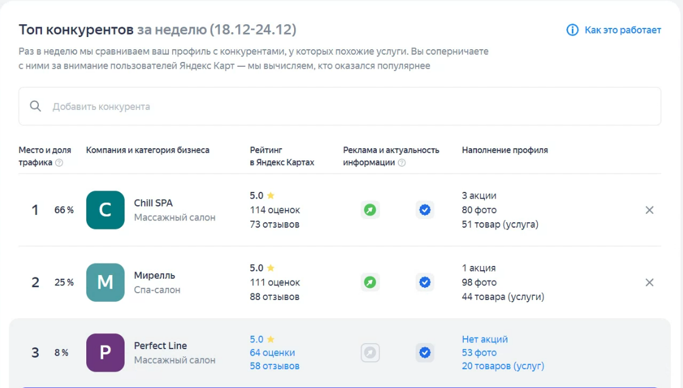Click the blue verified badge for Мирелль
This screenshot has width=683, height=388.
tap(425, 282)
